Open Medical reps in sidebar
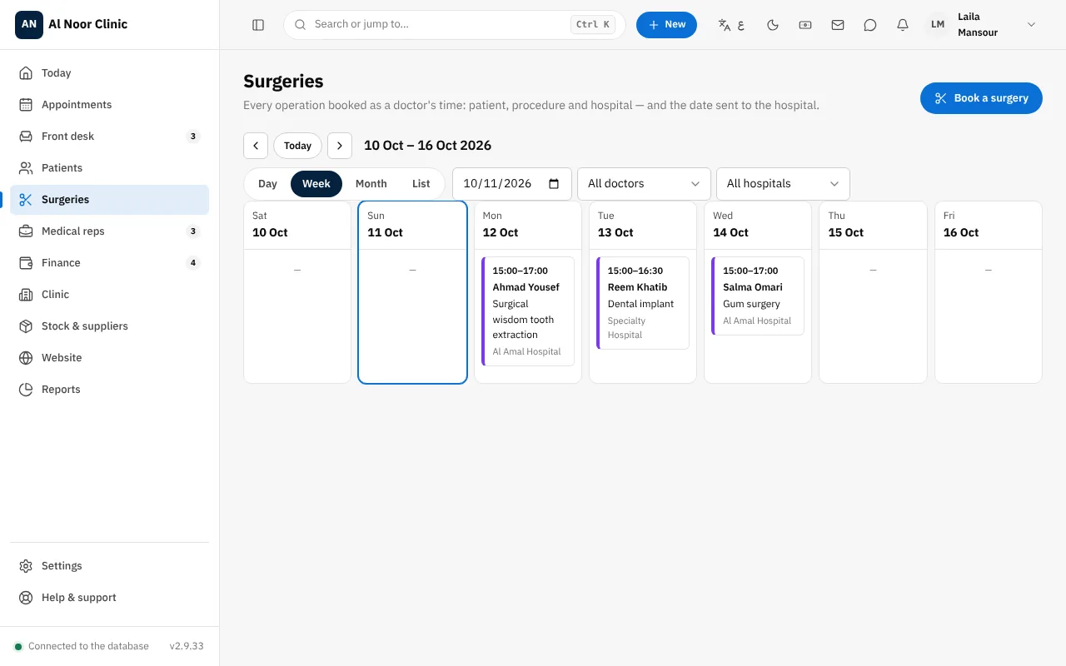This screenshot has width=1066, height=666. coord(109,231)
